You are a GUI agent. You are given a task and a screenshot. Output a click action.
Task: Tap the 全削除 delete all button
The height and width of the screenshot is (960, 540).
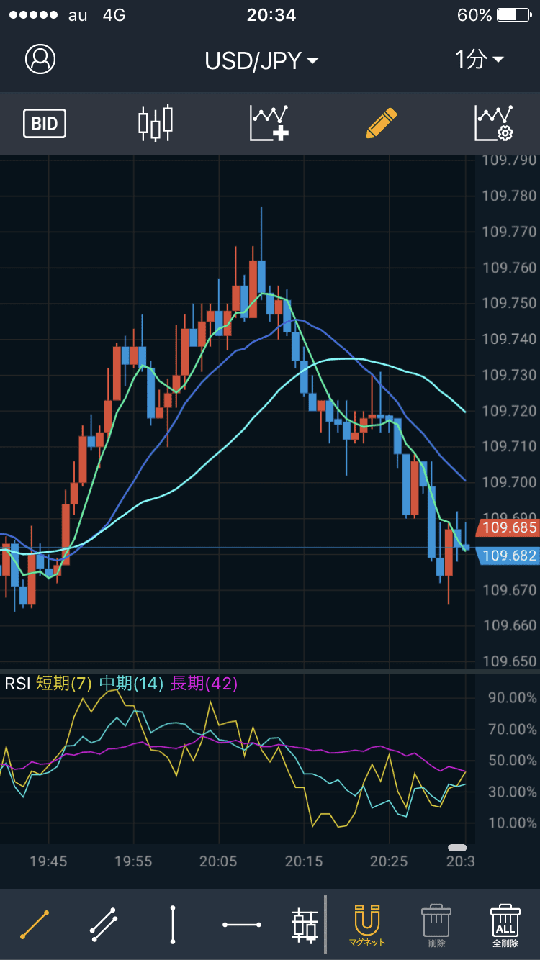(x=505, y=925)
